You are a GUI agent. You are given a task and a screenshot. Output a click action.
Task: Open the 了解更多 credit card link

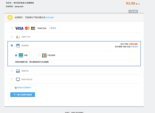53,28
